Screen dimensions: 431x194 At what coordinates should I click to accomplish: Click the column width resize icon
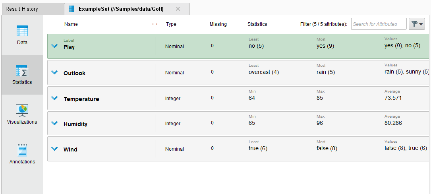[155, 24]
